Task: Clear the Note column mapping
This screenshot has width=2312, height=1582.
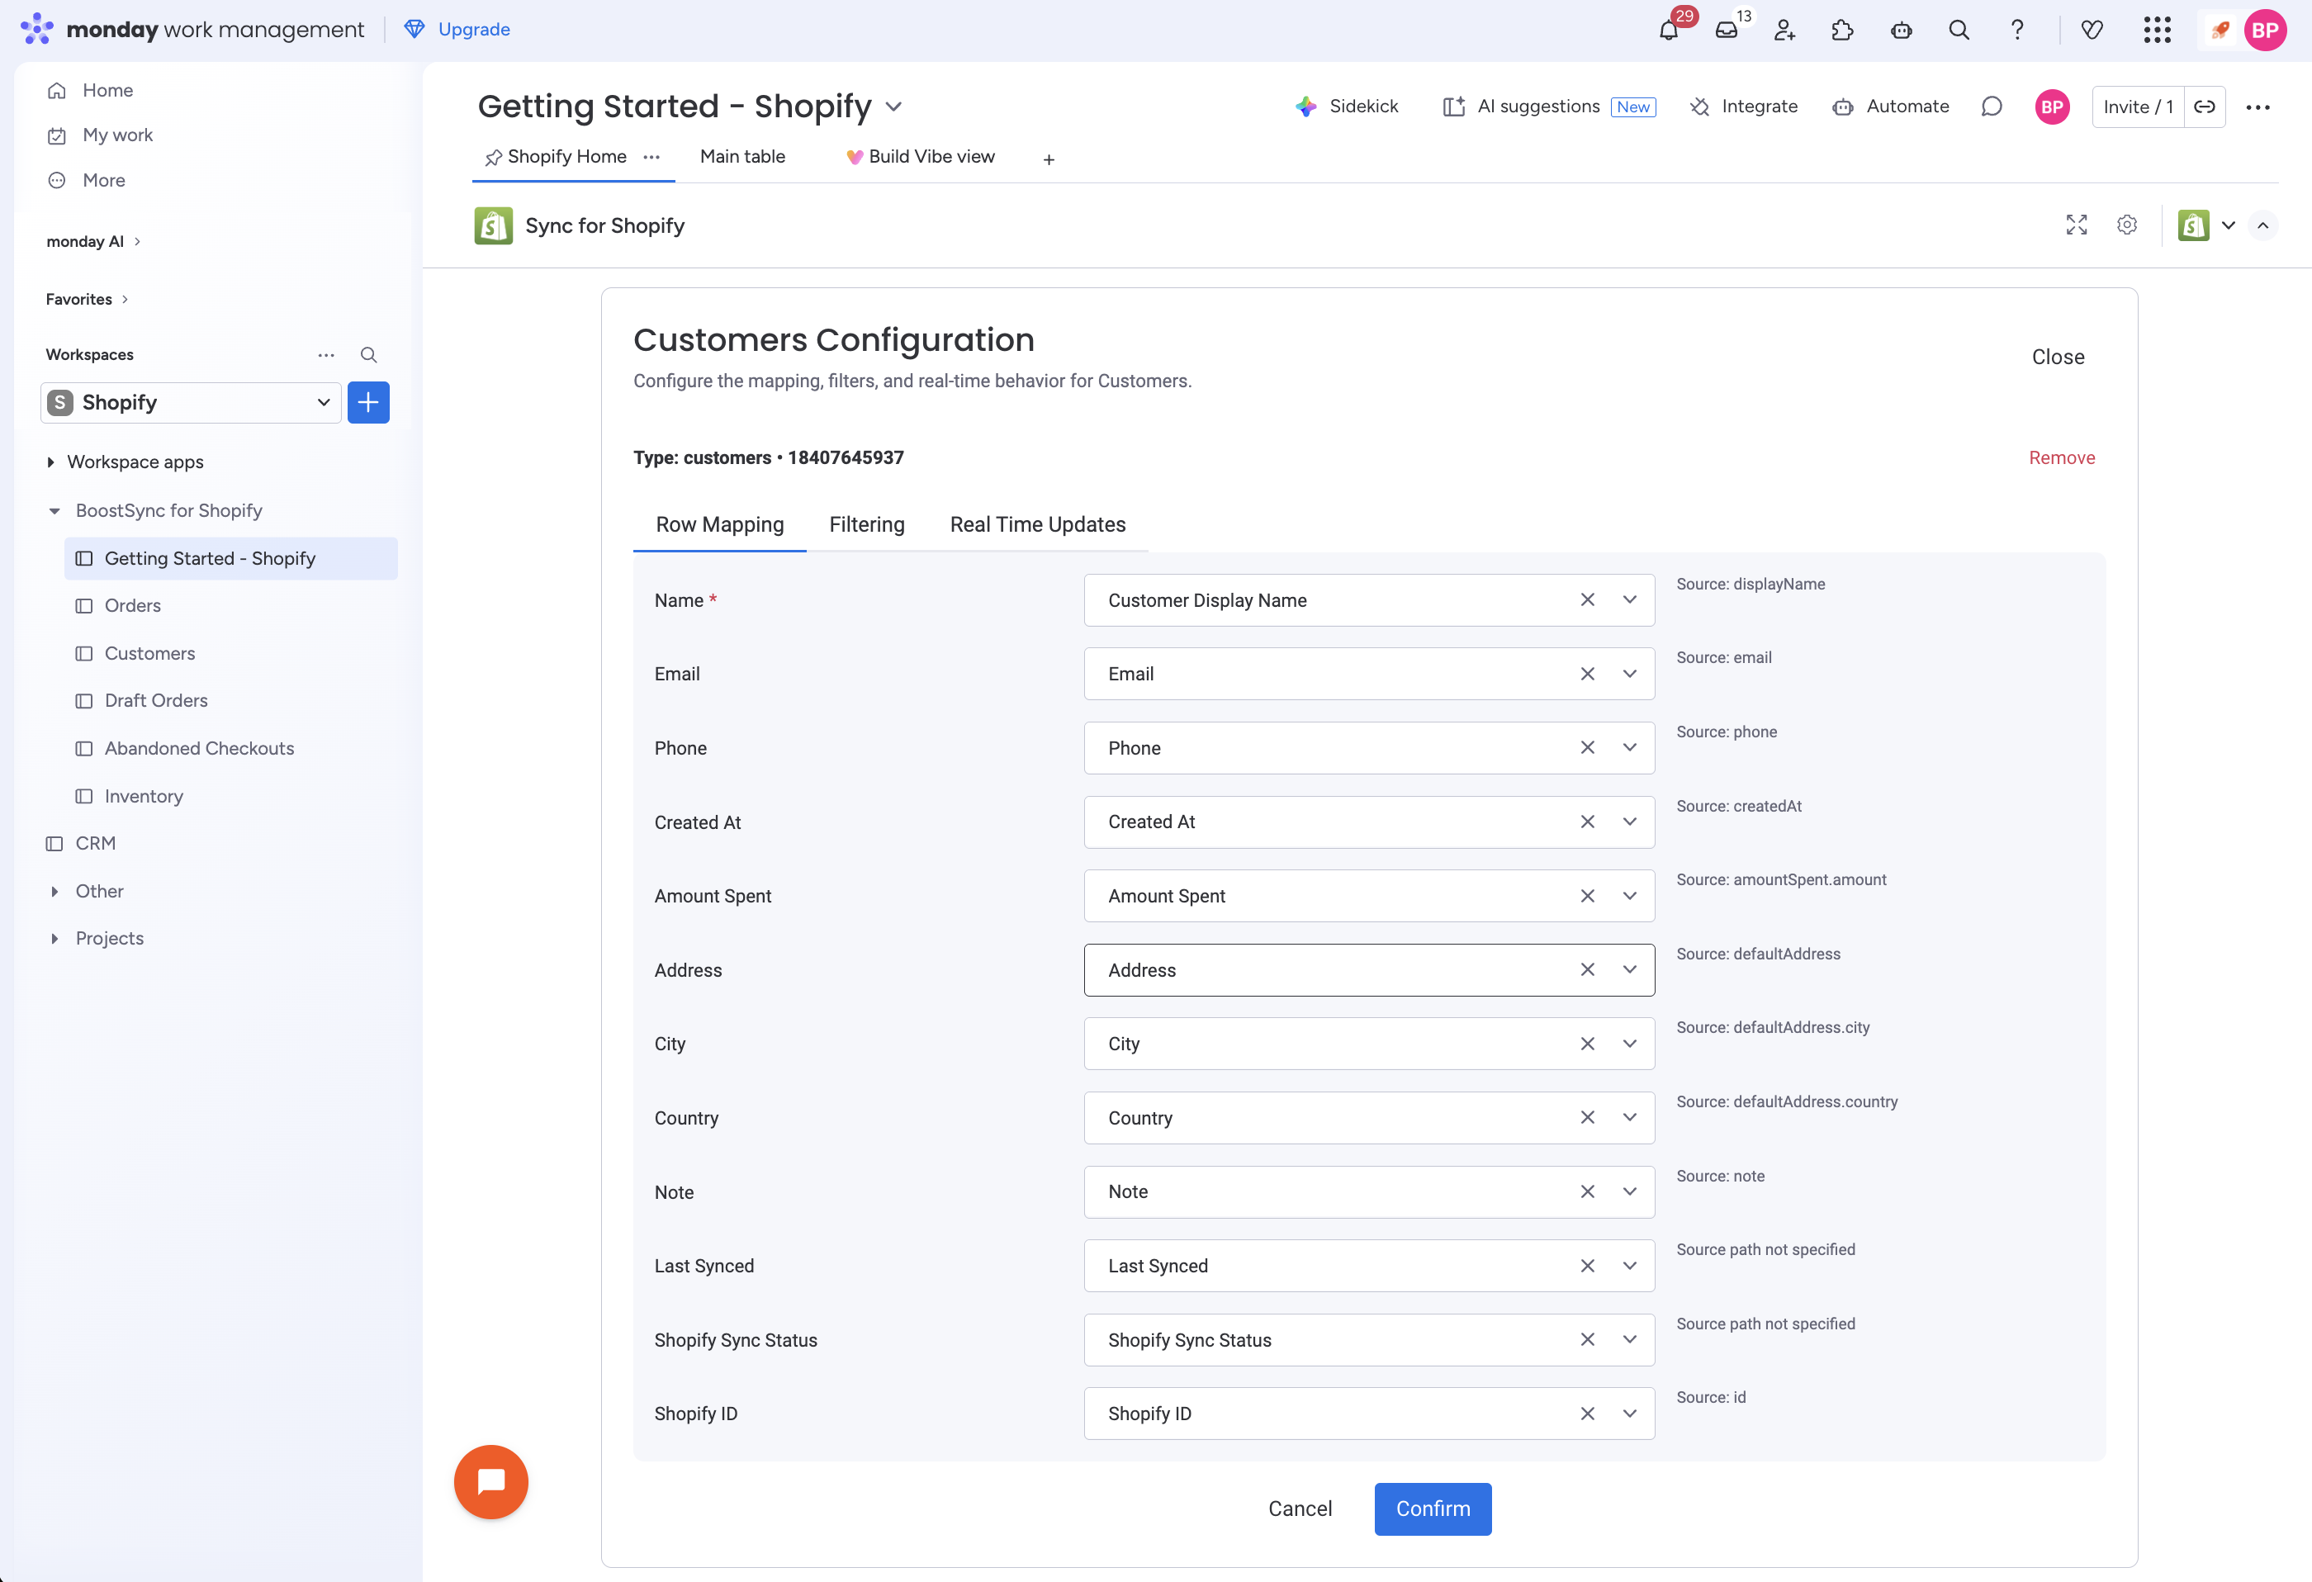Action: (1588, 1191)
